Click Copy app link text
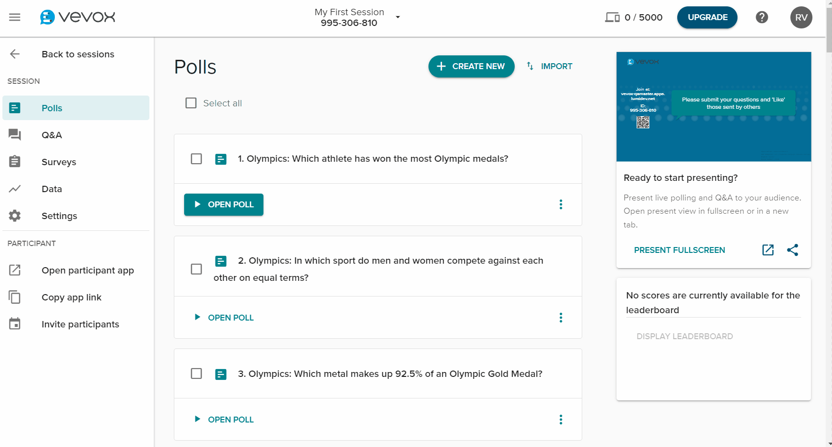 point(71,297)
